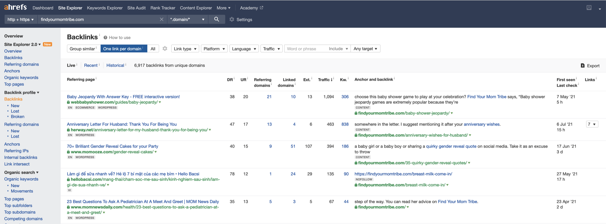606x224 pixels.
Task: Open Site Explorer in the top navigation
Action: (x=70, y=8)
